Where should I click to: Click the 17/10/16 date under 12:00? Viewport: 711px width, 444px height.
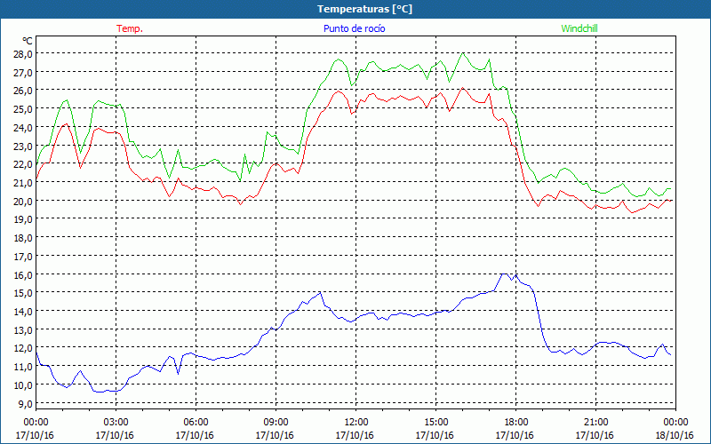tap(355, 435)
